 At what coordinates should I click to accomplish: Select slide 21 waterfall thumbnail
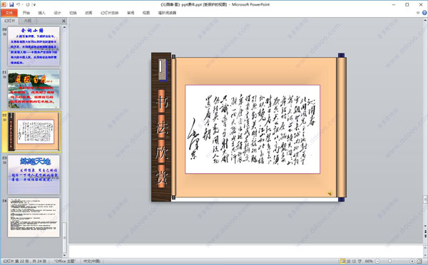34,89
